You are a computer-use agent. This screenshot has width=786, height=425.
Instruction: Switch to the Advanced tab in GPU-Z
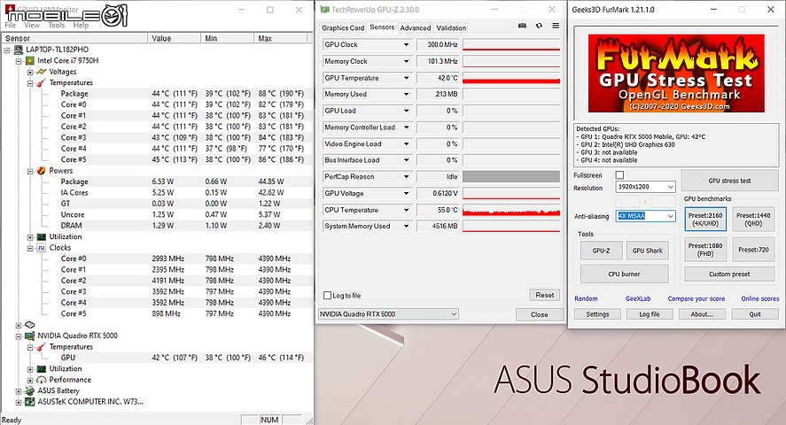point(415,28)
